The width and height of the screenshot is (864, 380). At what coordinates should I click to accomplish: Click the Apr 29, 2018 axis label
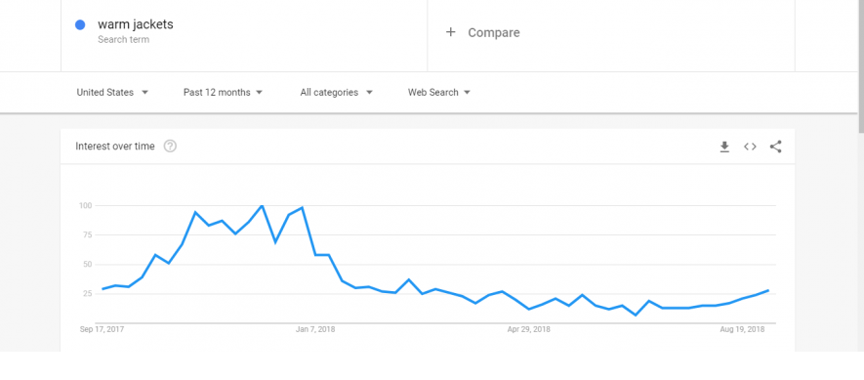[x=528, y=330]
